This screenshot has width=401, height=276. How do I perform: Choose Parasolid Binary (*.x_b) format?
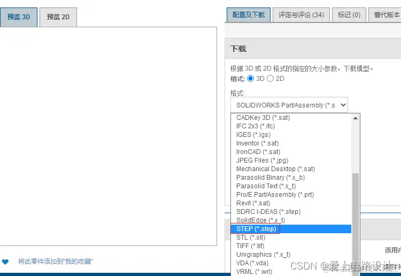point(291,178)
